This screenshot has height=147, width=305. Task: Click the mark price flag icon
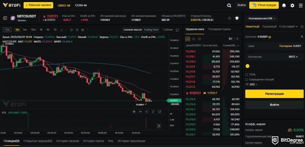click(204, 93)
